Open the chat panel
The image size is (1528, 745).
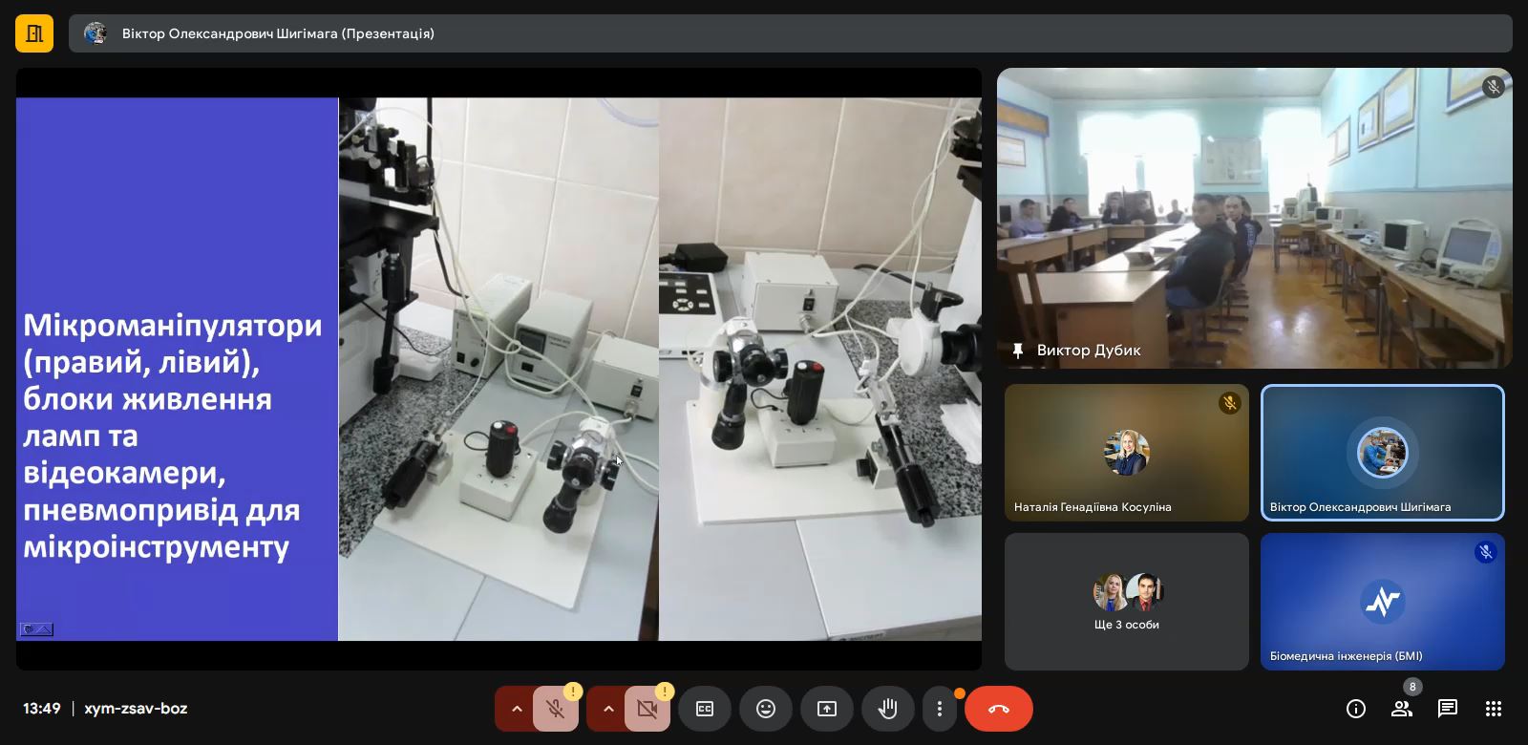coord(1448,709)
